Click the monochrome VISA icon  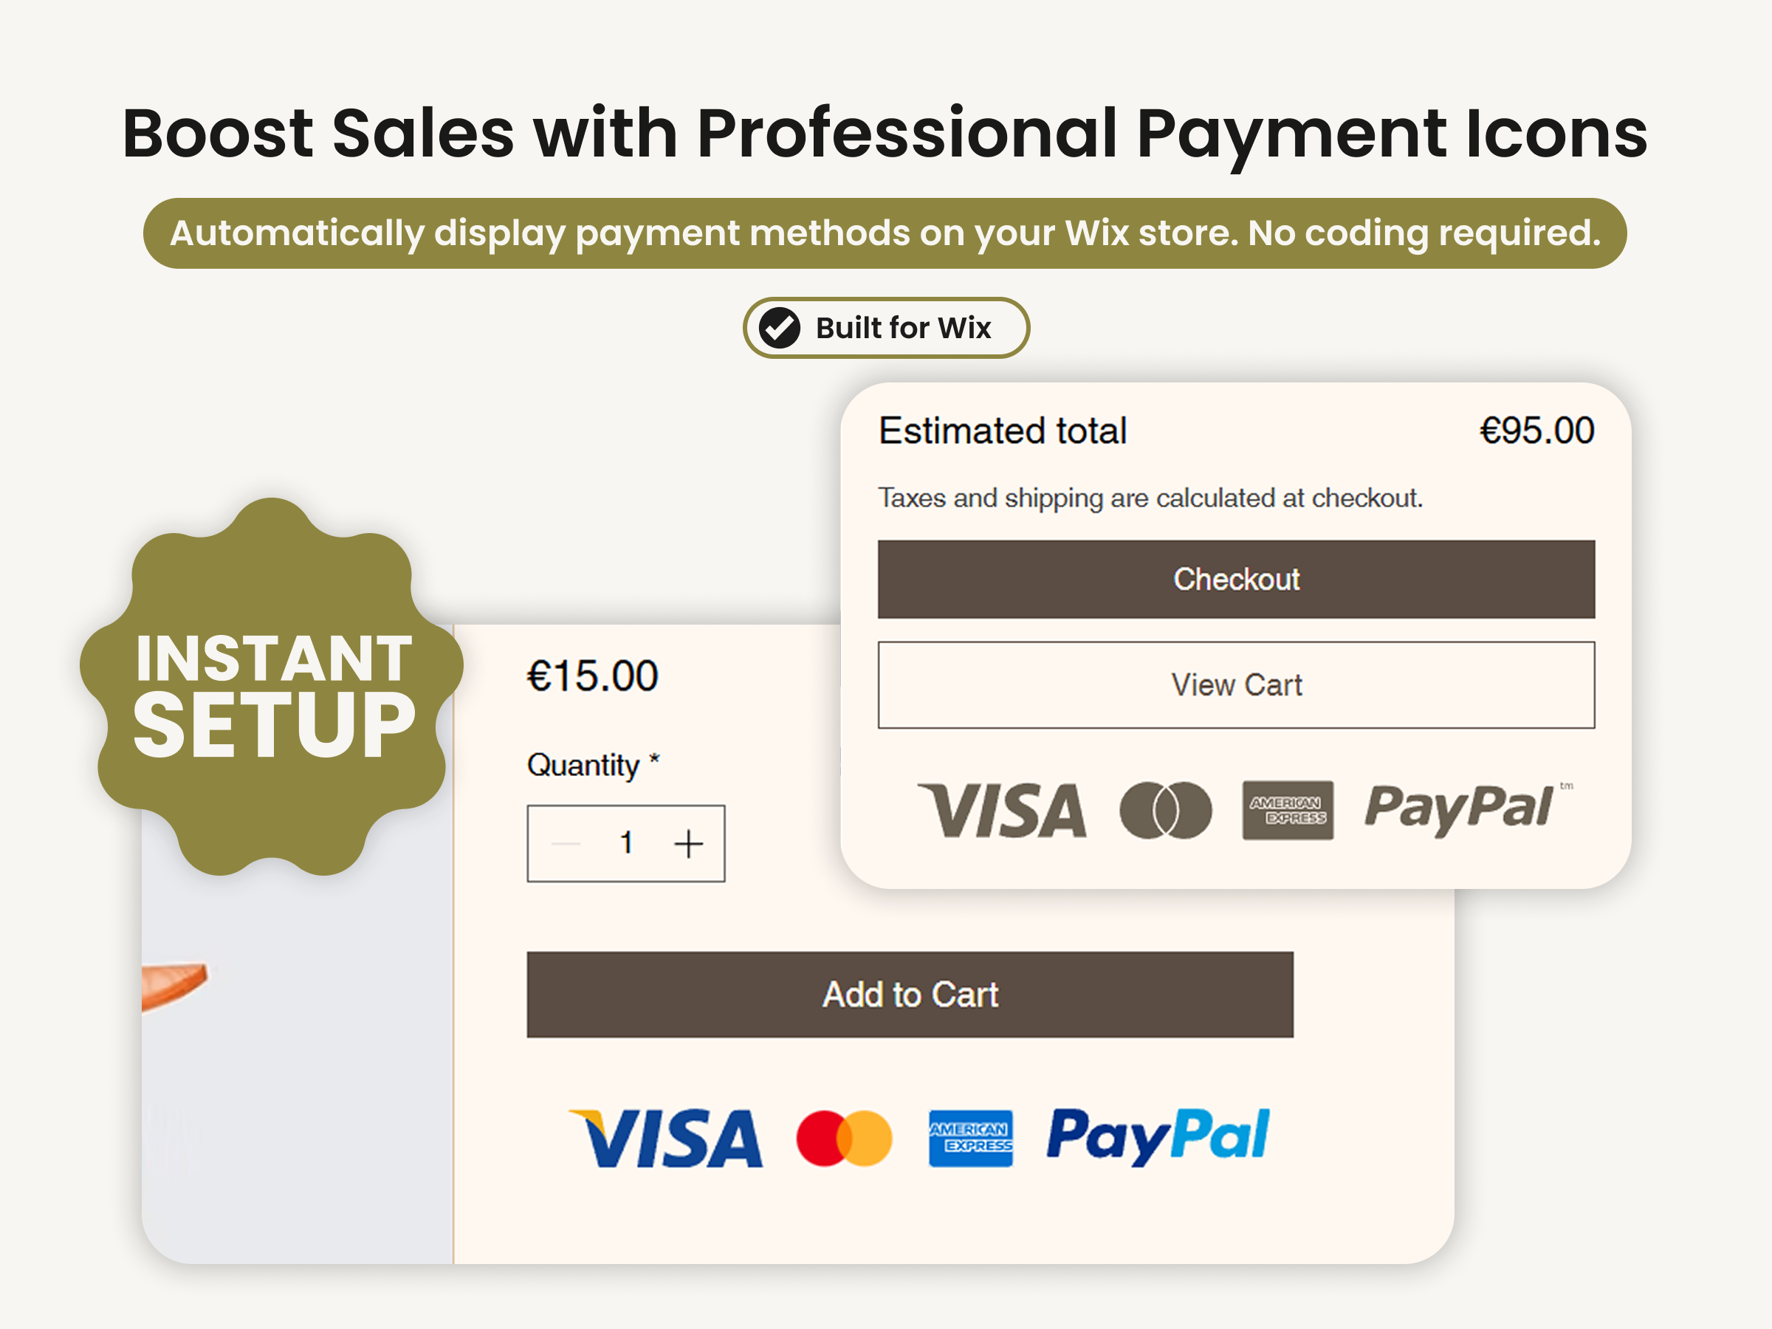pyautogui.click(x=1002, y=811)
